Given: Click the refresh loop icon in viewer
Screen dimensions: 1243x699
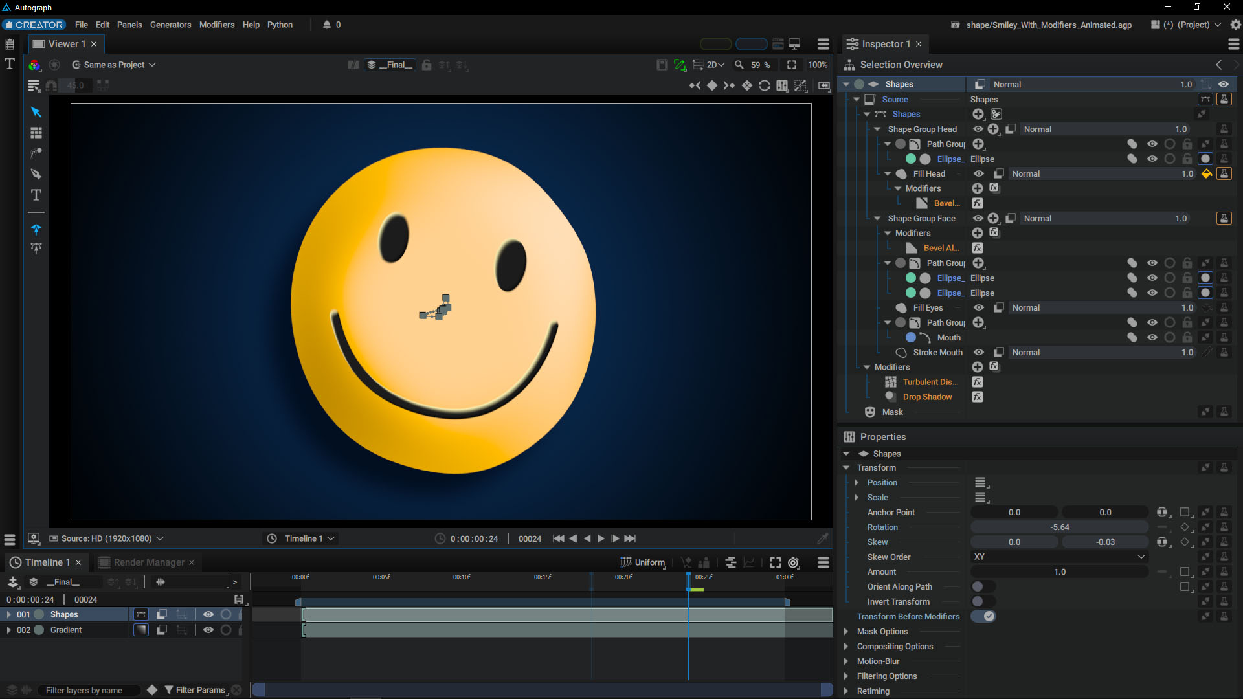Looking at the screenshot, I should click(x=765, y=85).
